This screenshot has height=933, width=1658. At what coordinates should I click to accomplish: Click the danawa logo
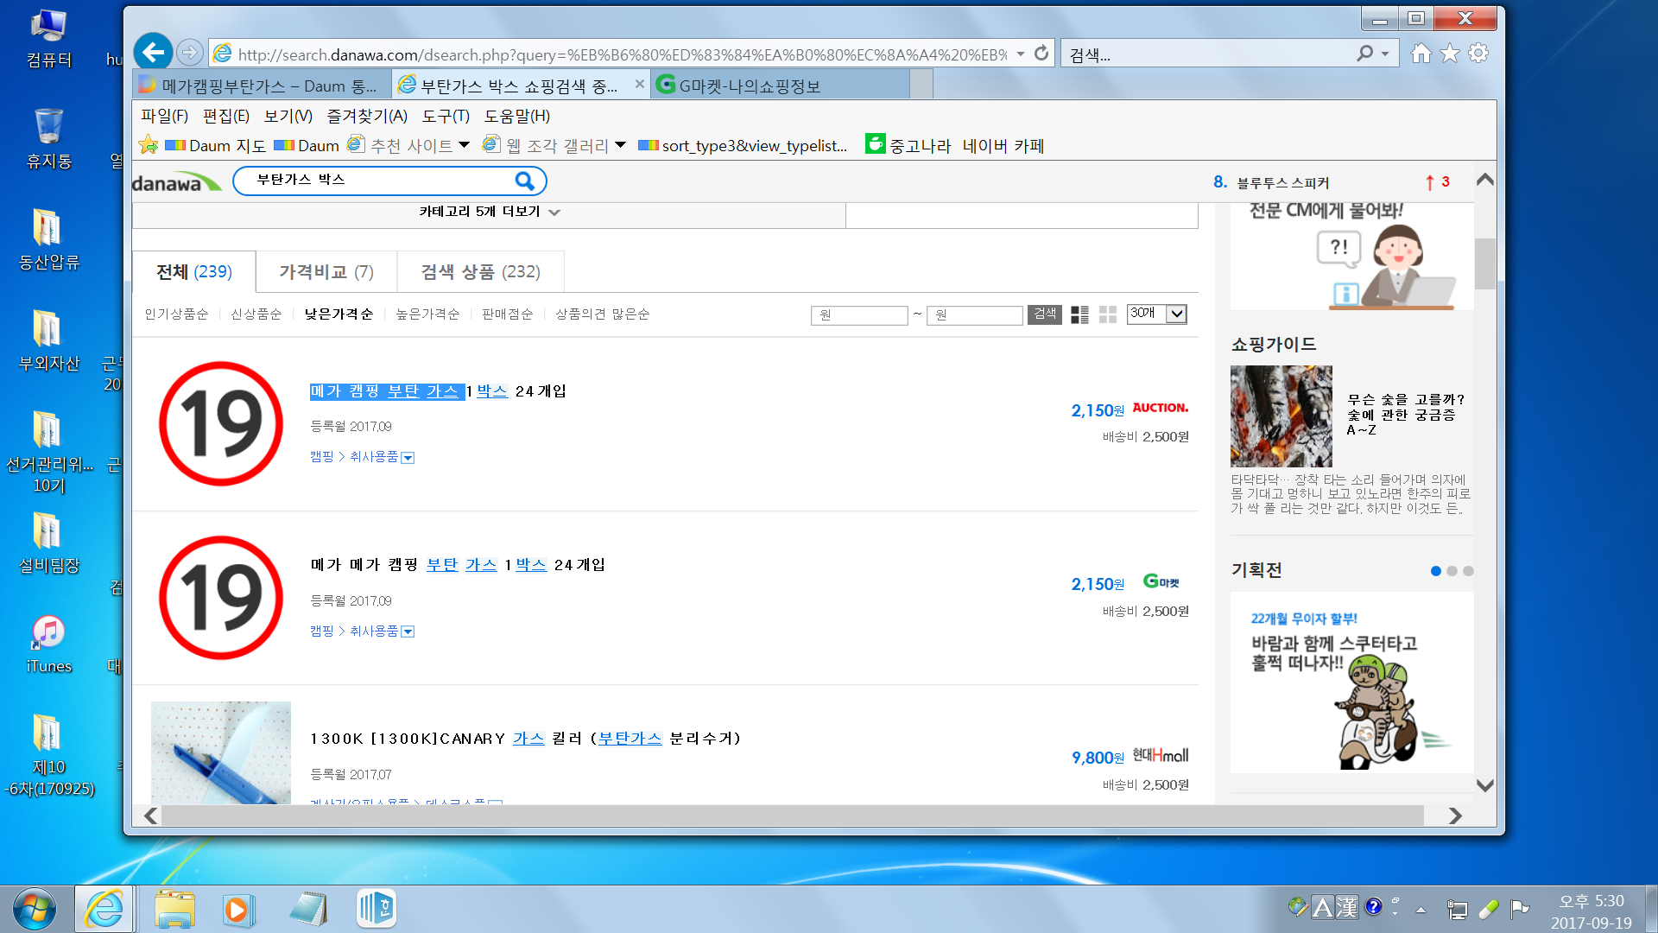(x=176, y=182)
